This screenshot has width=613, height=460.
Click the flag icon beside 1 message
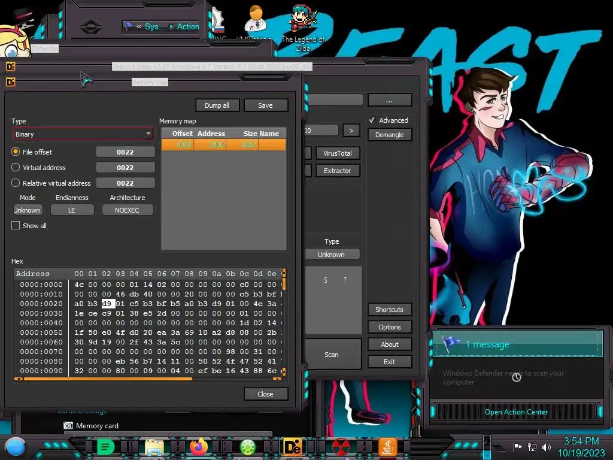(451, 343)
